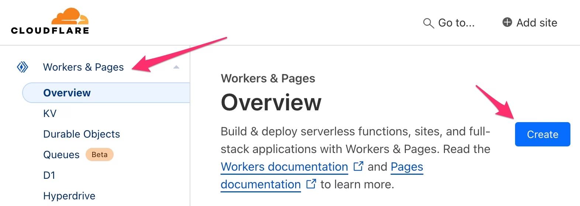Open the KV sidebar item
The height and width of the screenshot is (206, 580).
50,113
